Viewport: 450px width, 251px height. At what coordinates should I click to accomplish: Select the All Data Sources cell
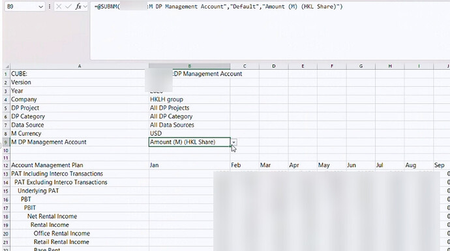189,125
